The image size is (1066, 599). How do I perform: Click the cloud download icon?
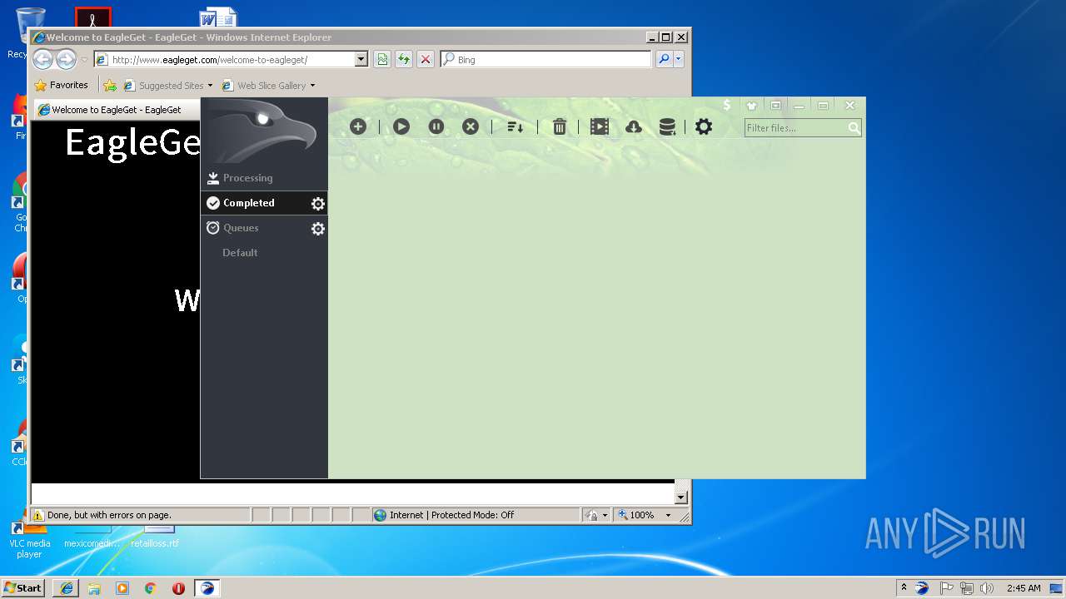click(634, 126)
